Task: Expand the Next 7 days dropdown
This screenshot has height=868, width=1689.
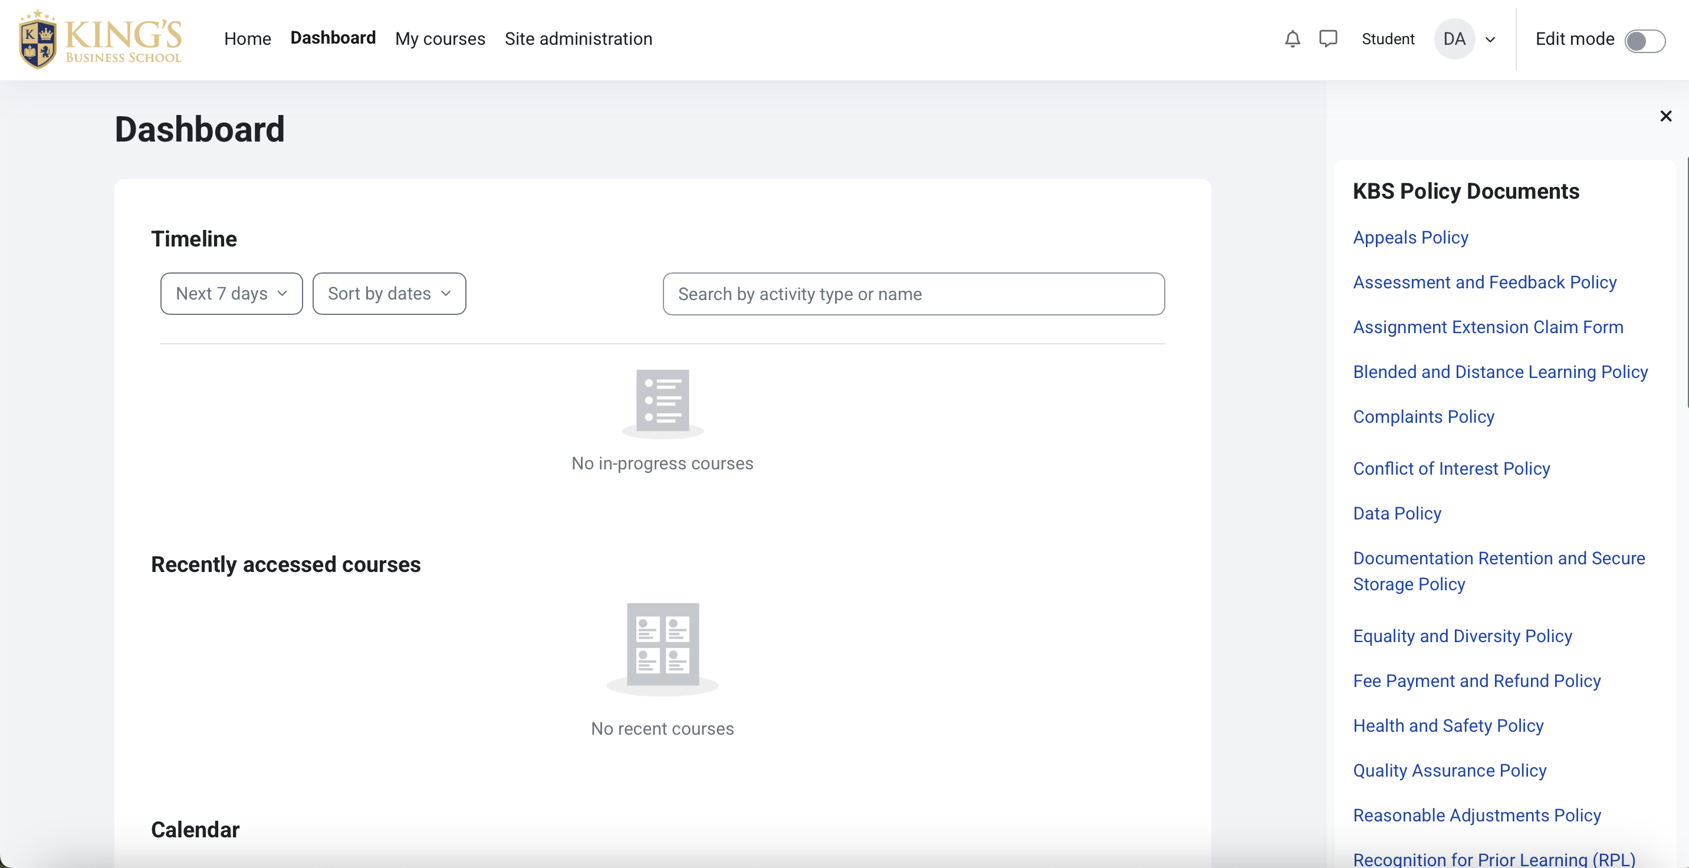Action: pyautogui.click(x=231, y=294)
